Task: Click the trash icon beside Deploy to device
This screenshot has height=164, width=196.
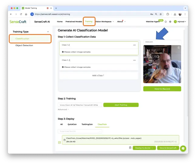Action: 130,148
